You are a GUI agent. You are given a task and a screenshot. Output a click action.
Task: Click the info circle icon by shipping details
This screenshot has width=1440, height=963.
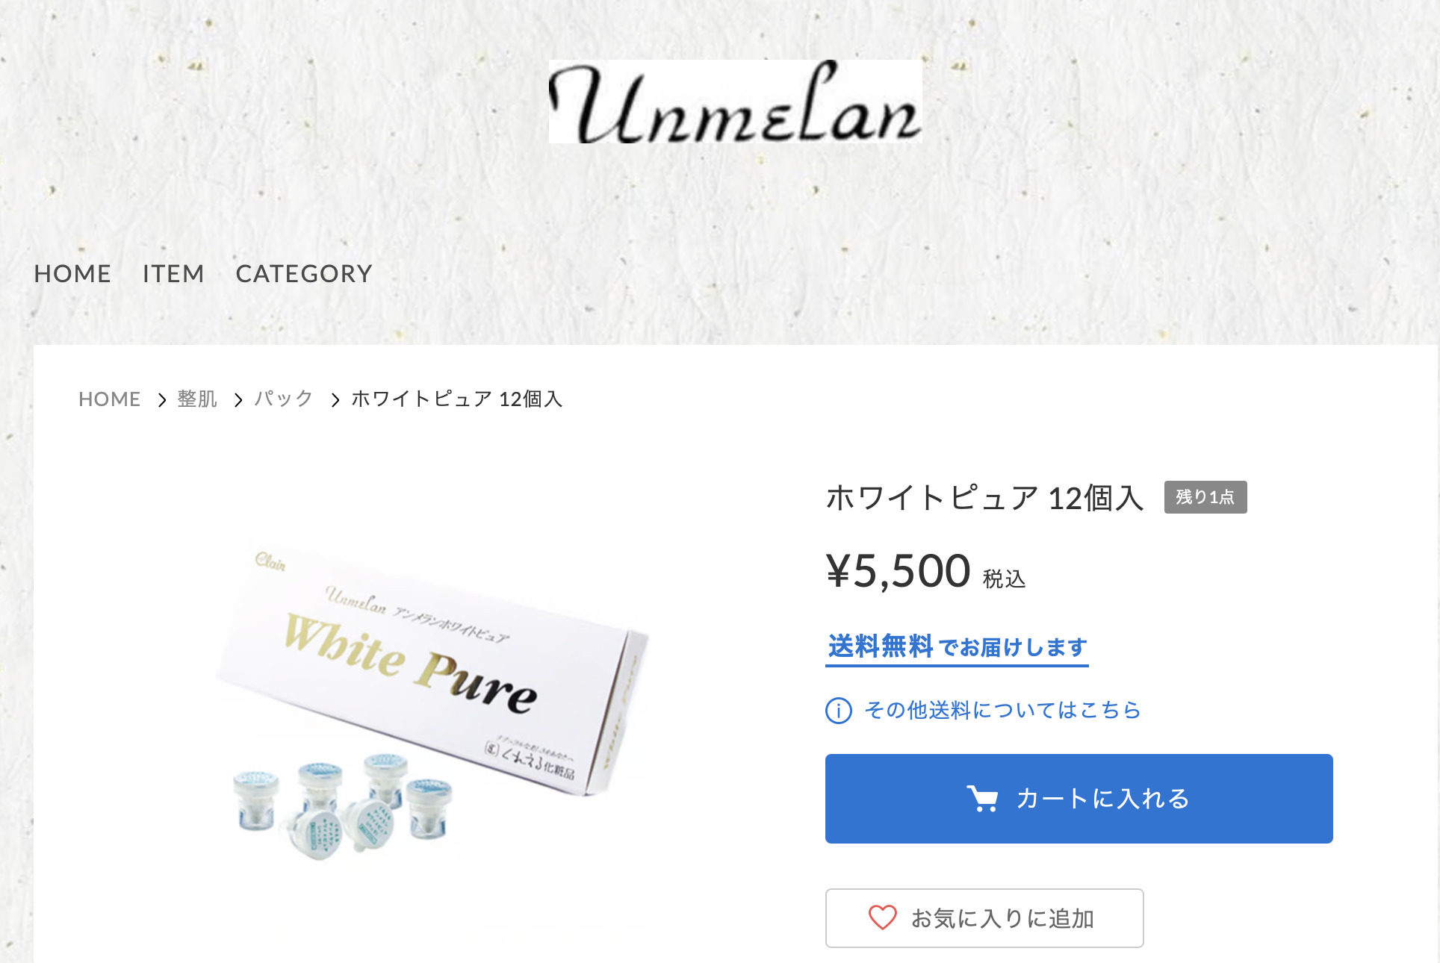[838, 710]
